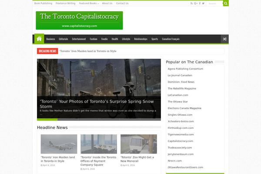261x174 pixels.
Task: Open Capitalistocracy.com sidebar link
Action: point(181,141)
